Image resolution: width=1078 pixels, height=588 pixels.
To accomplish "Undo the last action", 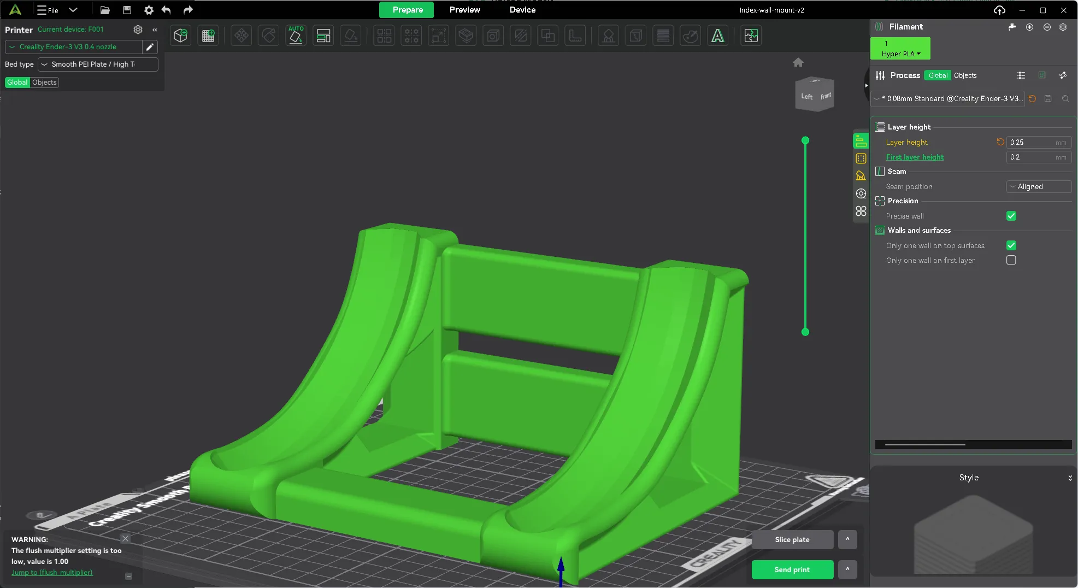I will tap(166, 10).
